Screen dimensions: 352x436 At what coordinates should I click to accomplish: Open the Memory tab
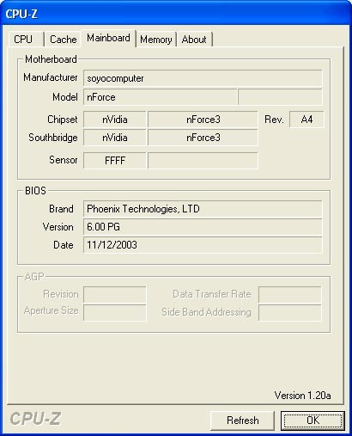tap(156, 40)
